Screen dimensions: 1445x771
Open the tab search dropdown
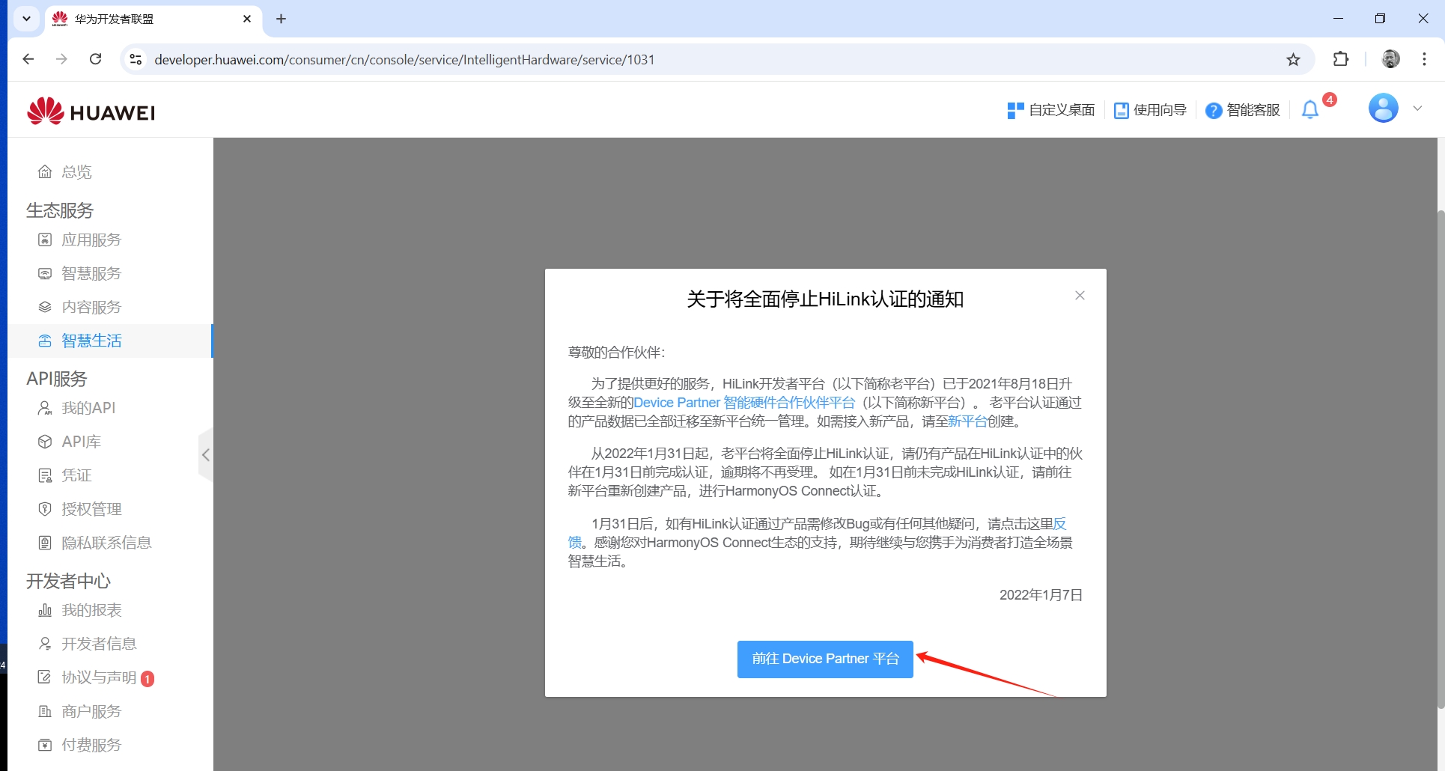click(x=26, y=19)
